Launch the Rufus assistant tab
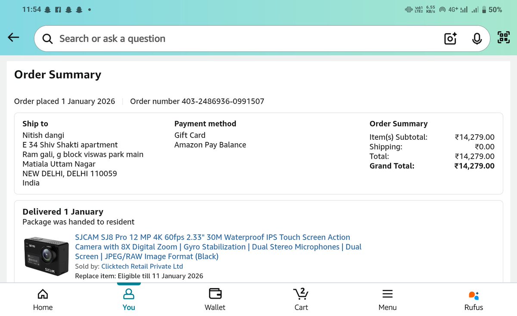 pyautogui.click(x=473, y=300)
